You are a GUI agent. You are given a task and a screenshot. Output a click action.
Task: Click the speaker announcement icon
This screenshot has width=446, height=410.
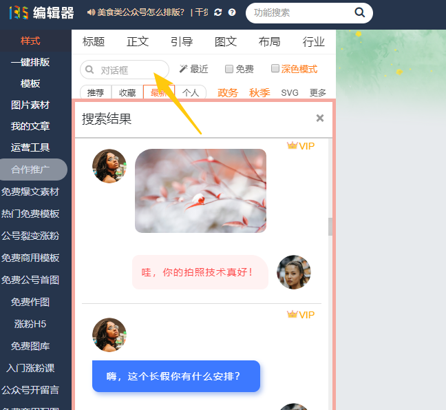91,12
